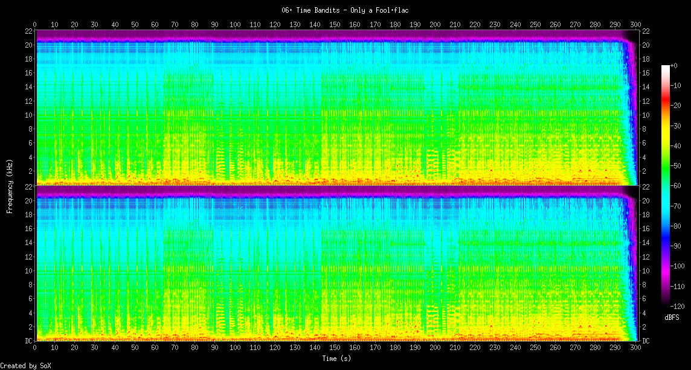Image resolution: width=691 pixels, height=370 pixels.
Task: Click the 'Frequency (kHz)' axis label
Action: 10,185
